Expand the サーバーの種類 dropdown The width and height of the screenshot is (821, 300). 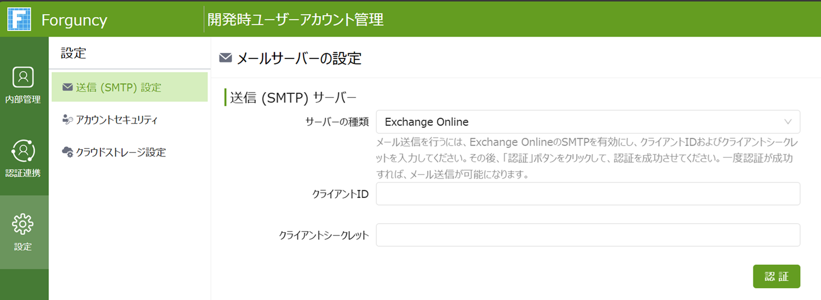pos(588,122)
